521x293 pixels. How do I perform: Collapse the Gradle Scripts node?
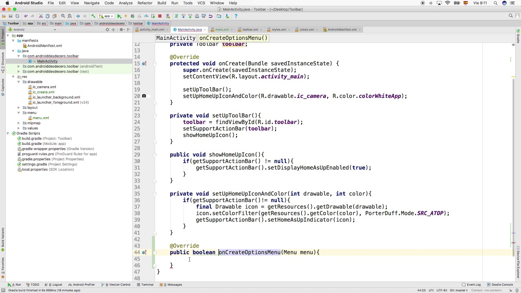(x=8, y=133)
